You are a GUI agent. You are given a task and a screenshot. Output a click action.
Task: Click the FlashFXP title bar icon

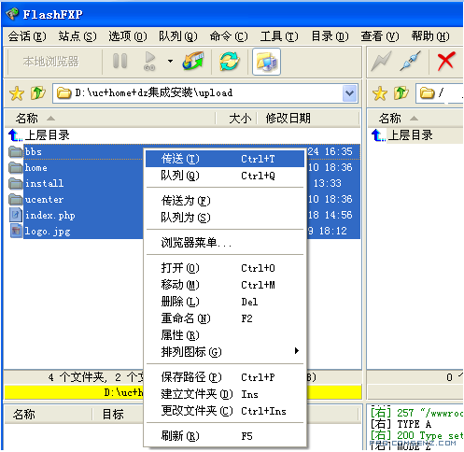pyautogui.click(x=12, y=14)
